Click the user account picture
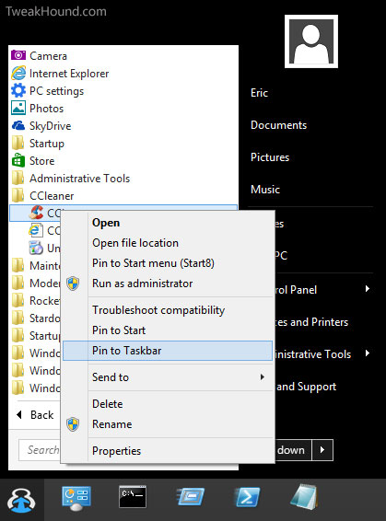Screen dimensions: 386x521 [311, 41]
